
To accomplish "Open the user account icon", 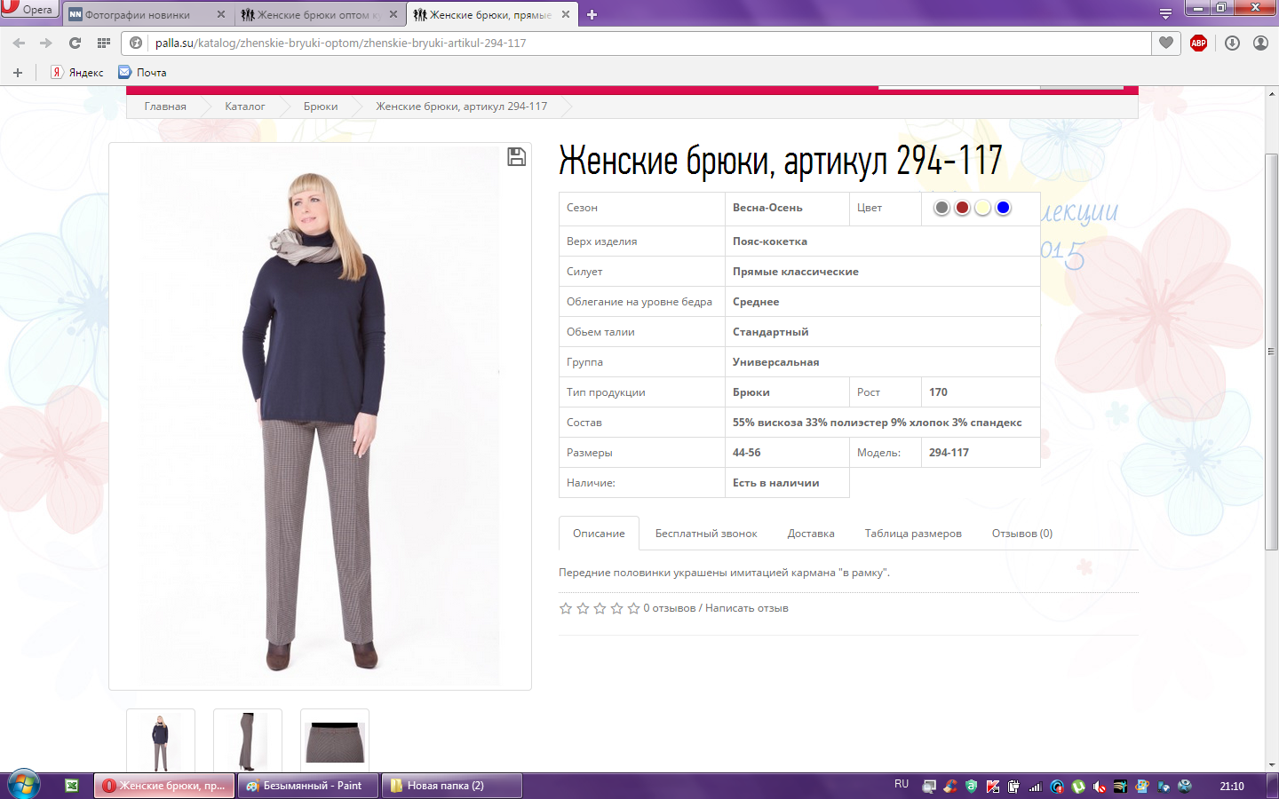I will pyautogui.click(x=1260, y=43).
